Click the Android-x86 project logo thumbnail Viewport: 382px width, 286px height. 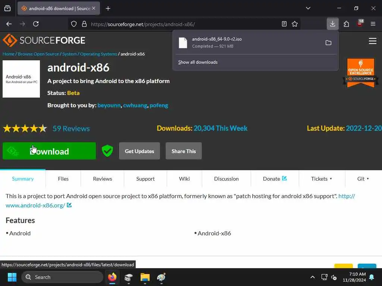pos(21,79)
